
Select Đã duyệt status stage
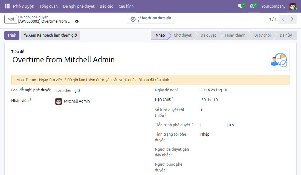pyautogui.click(x=208, y=35)
